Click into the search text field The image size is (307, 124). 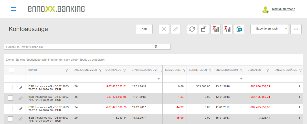tap(77, 47)
